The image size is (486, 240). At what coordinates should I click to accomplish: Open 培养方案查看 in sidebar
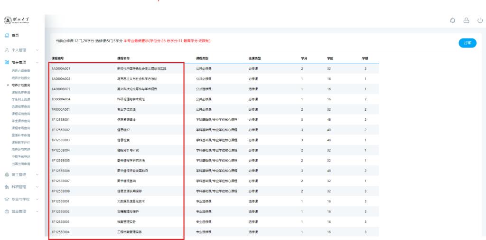(21, 70)
